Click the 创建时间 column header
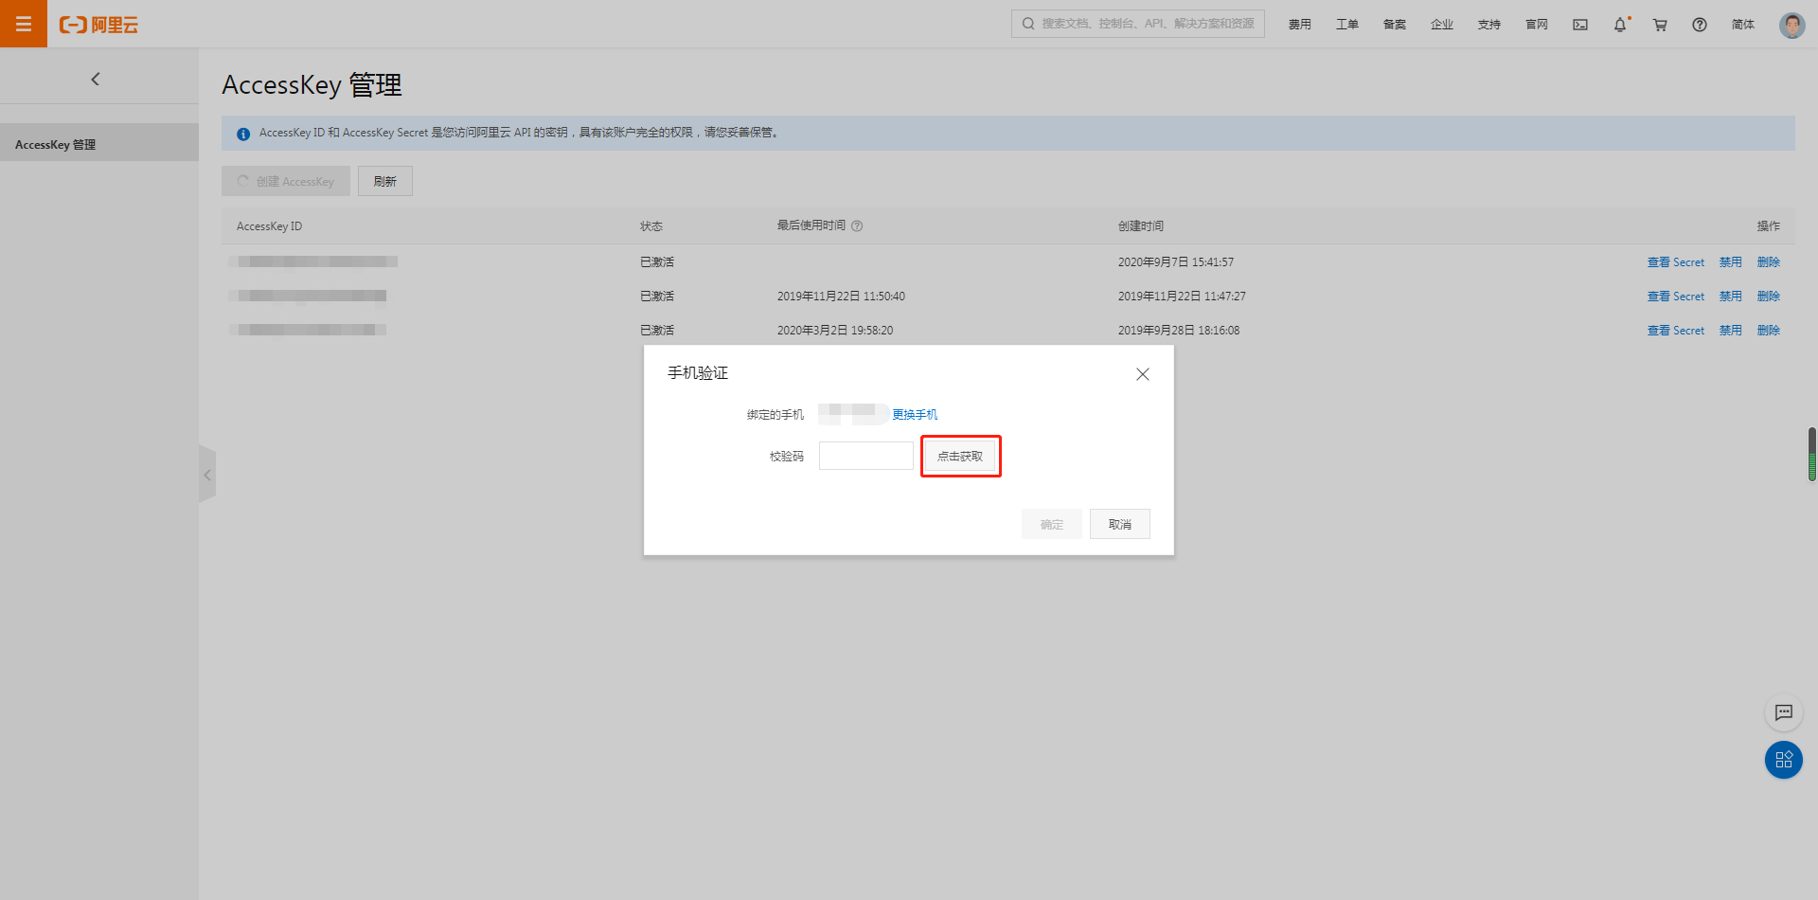1818x900 pixels. point(1141,226)
